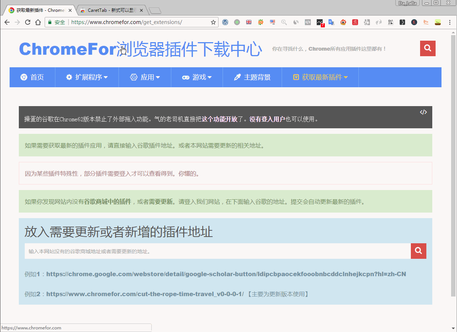Viewport: 457px width, 332px height.
Task: Click the red magnifier extension icon
Action: pyautogui.click(x=355, y=22)
